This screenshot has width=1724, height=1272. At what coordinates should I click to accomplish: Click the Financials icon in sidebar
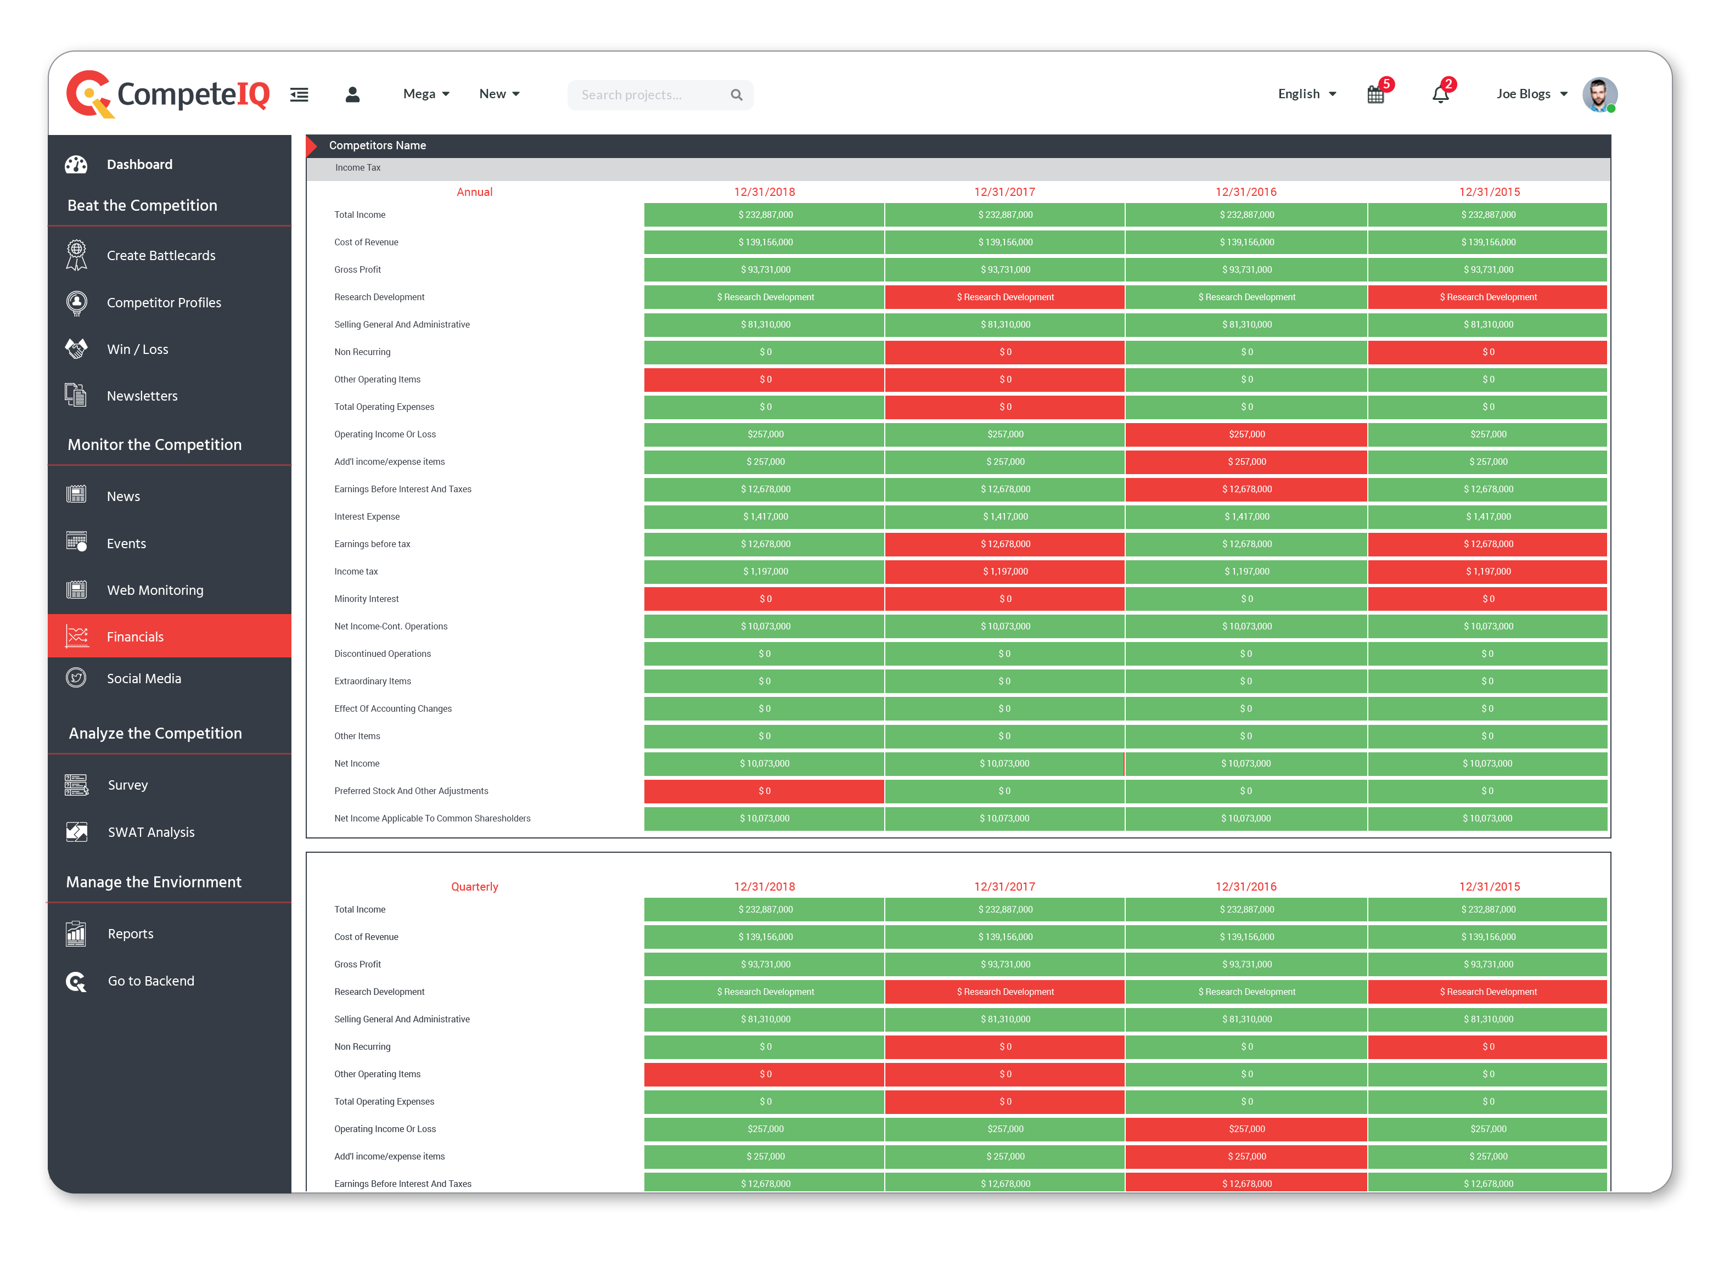77,635
